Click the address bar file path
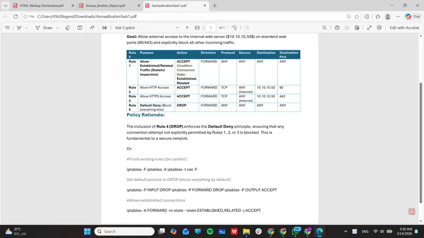 87,16
